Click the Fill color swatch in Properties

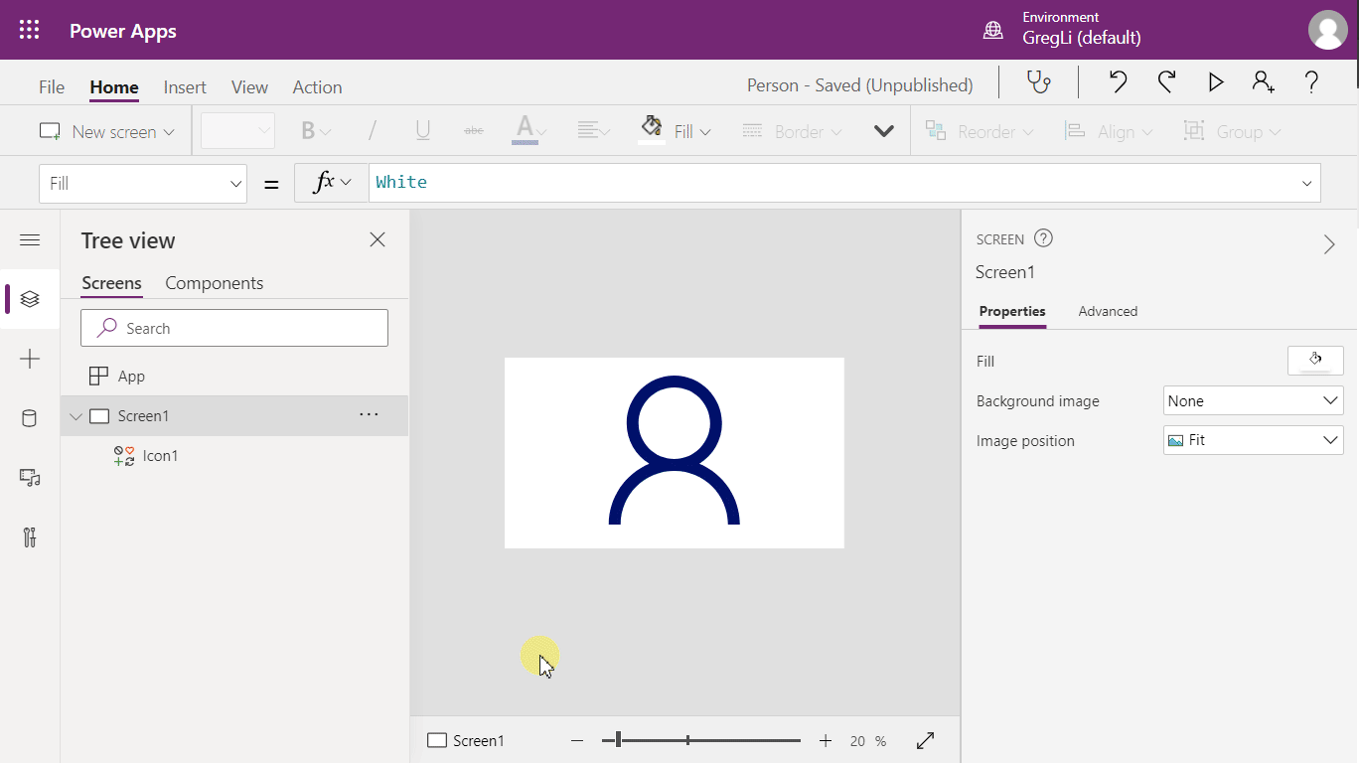(1314, 361)
